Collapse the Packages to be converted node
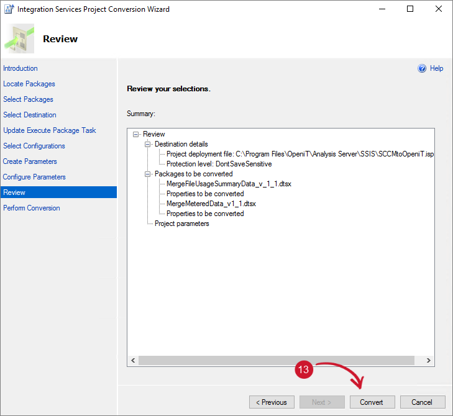 pos(148,174)
